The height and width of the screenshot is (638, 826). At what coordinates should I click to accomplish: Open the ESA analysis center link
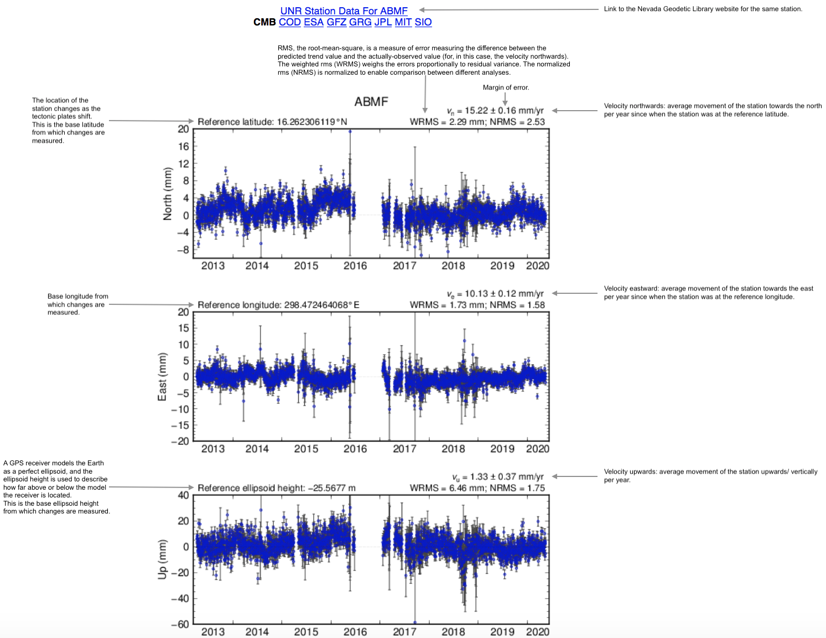point(314,22)
